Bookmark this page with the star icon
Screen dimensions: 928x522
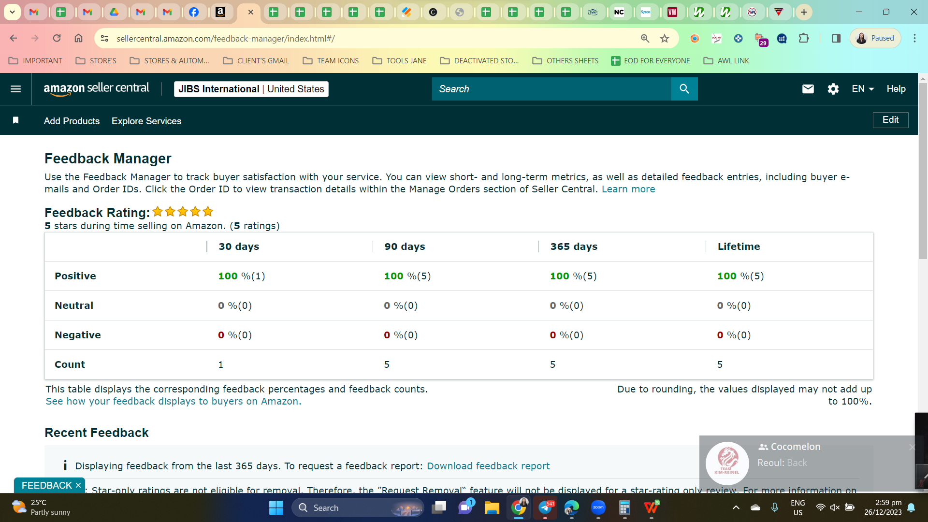click(x=665, y=38)
